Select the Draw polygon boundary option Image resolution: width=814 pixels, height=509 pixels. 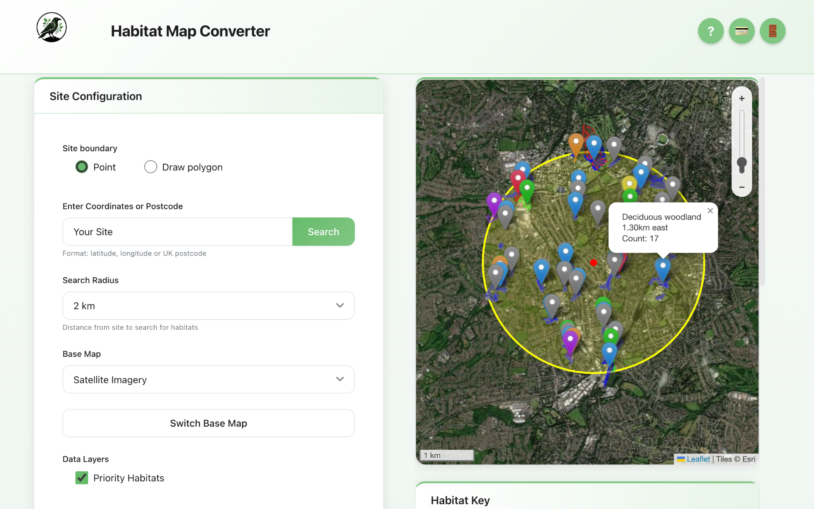[151, 167]
